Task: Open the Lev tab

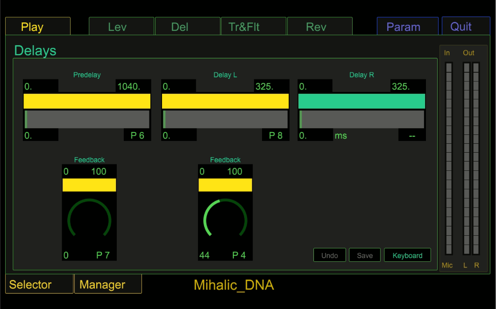Action: click(121, 26)
